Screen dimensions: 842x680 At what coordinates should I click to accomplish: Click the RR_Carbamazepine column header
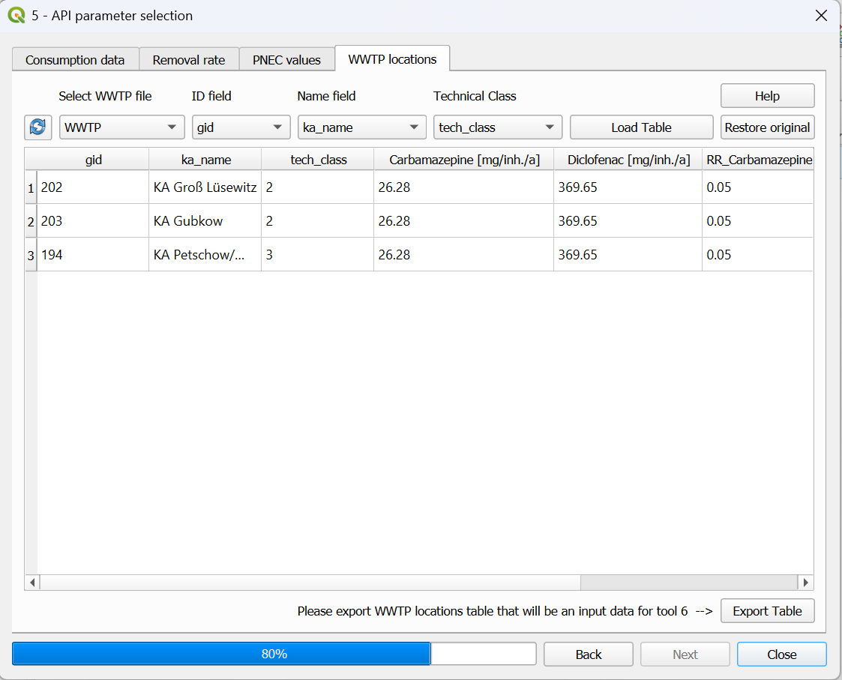758,160
